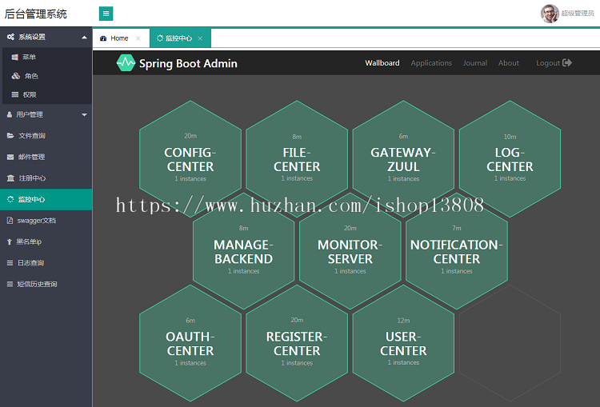Click the Spring Boot Admin hexagon logo
This screenshot has height=407, width=600.
(x=126, y=62)
